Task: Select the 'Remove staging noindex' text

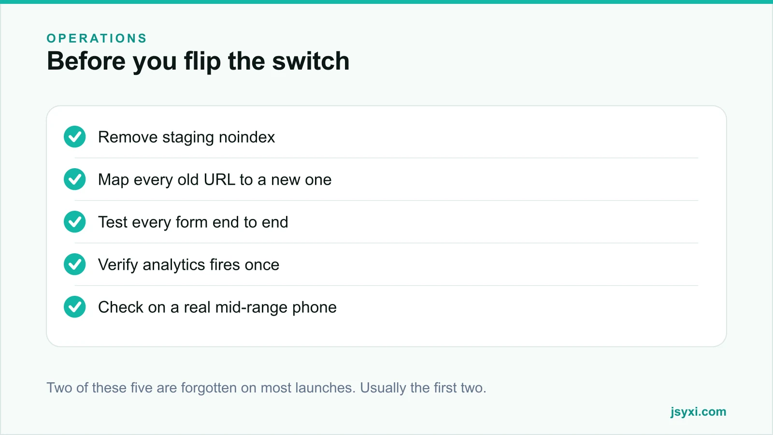Action: [x=186, y=137]
